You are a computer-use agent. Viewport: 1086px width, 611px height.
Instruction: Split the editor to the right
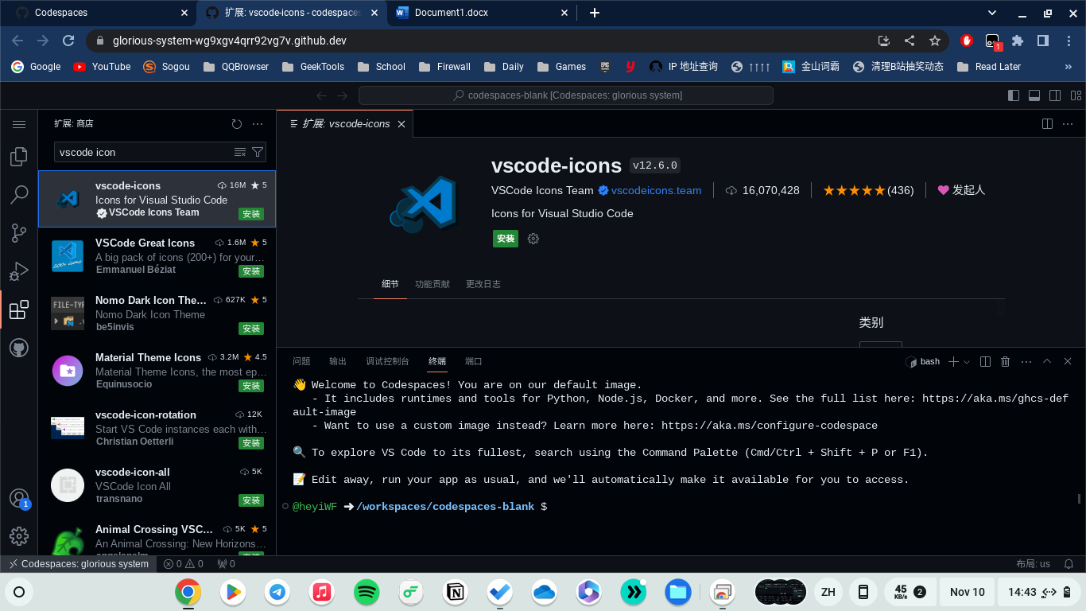1047,124
